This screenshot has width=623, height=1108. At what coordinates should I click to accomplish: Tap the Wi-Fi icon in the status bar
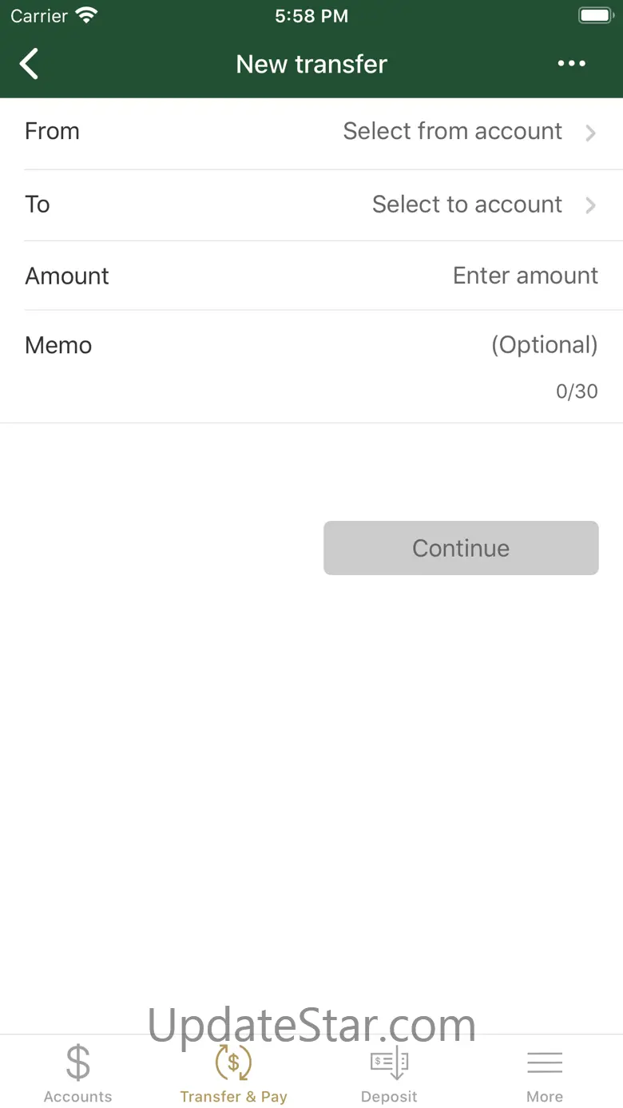pos(85,15)
